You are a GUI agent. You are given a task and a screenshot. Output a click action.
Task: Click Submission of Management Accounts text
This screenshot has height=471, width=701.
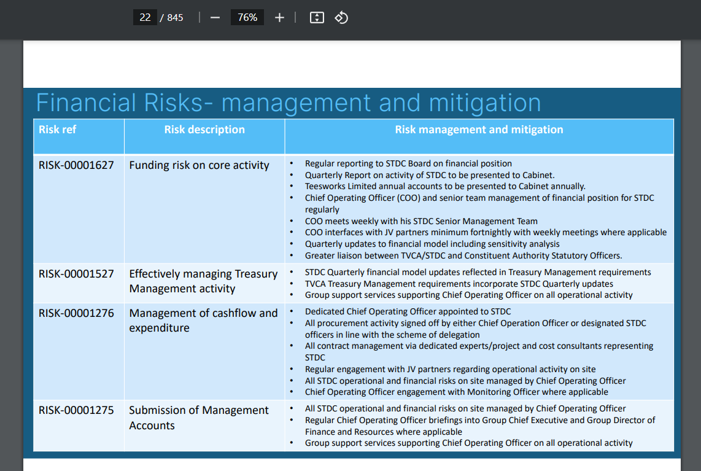point(199,418)
